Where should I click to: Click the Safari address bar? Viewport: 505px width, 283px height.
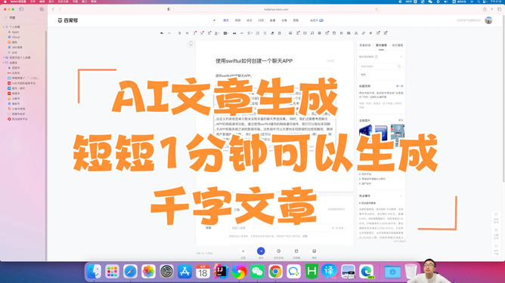coord(277,9)
